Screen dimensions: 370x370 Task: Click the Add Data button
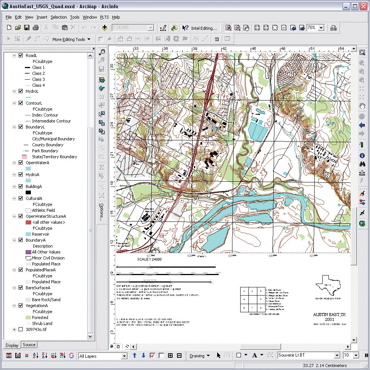104,28
